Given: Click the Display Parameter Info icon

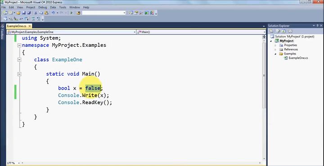Looking at the screenshot, I should pyautogui.click(x=10, y=19).
